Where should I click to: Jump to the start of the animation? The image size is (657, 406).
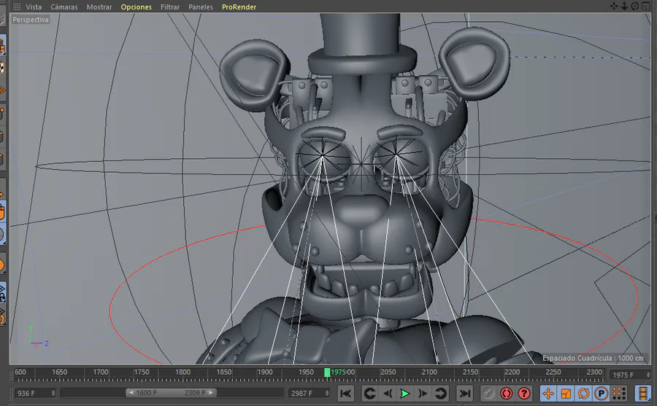[x=346, y=394]
